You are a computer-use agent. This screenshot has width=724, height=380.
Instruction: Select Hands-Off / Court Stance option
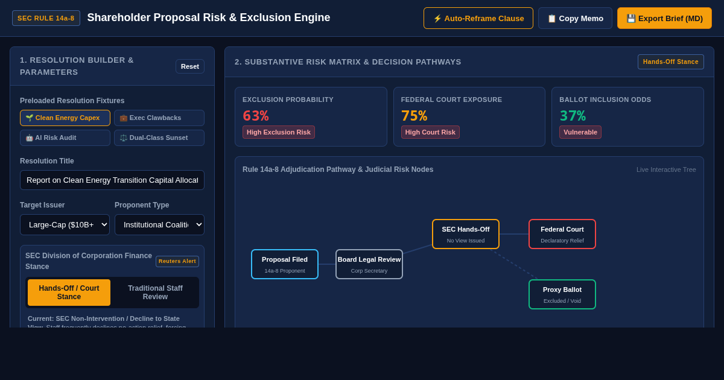[x=69, y=293]
